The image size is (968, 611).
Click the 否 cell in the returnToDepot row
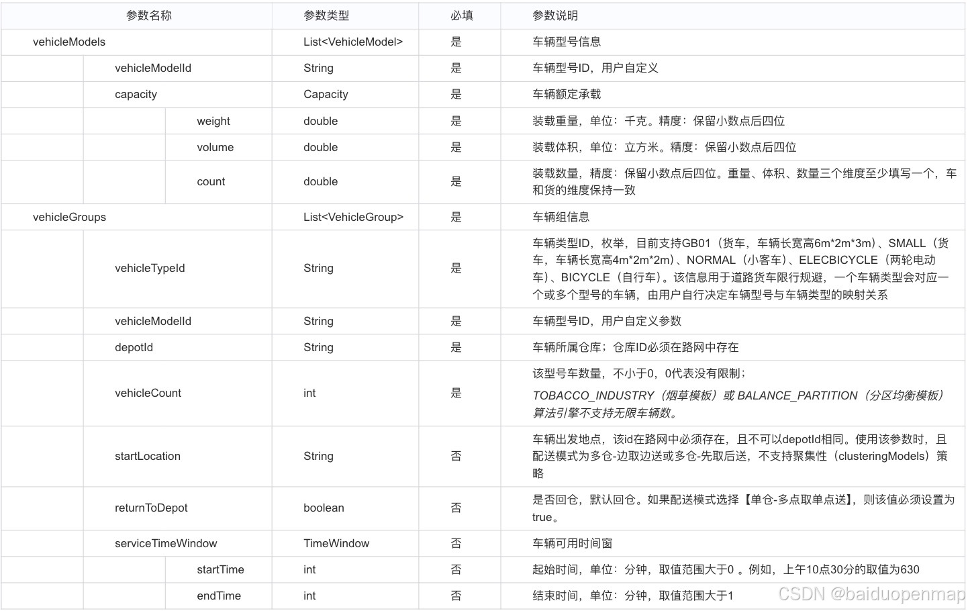(x=456, y=508)
